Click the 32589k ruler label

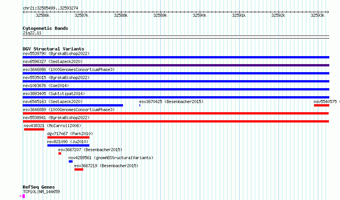[160, 15]
